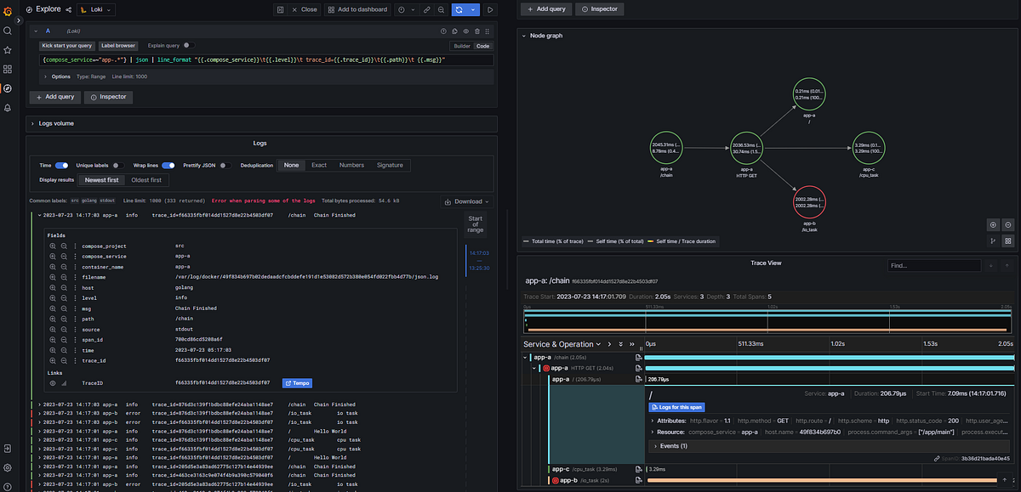The image size is (1021, 492).
Task: Delete query A with the trash icon
Action: pyautogui.click(x=477, y=31)
